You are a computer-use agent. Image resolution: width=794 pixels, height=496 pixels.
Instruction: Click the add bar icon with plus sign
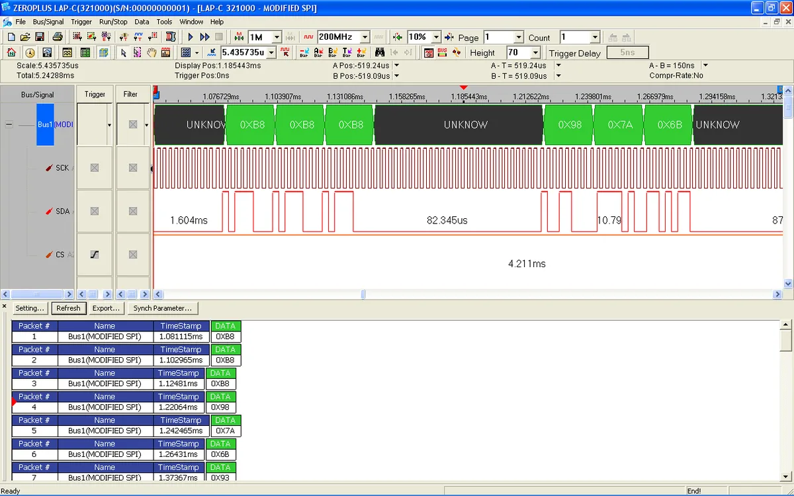click(x=362, y=53)
